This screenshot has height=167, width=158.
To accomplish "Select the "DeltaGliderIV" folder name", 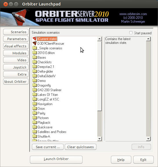I will pos(46,76).
